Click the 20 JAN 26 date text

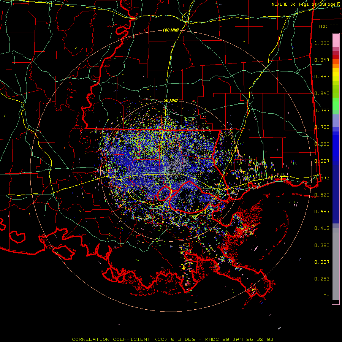pyautogui.click(x=237, y=339)
